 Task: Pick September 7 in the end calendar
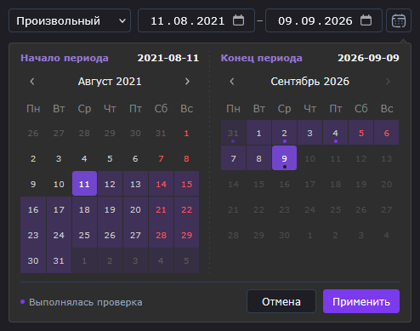pyautogui.click(x=233, y=158)
